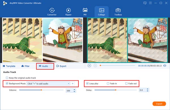Click the orange Export button

(x=159, y=104)
